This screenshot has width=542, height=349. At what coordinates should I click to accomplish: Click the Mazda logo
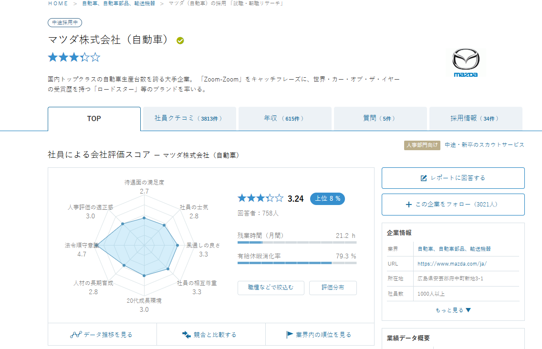pyautogui.click(x=466, y=62)
